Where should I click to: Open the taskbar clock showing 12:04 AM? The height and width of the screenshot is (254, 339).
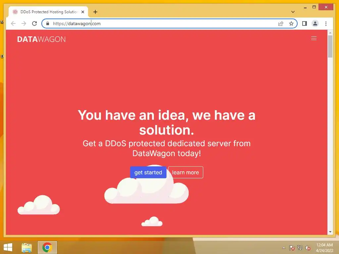pos(324,247)
